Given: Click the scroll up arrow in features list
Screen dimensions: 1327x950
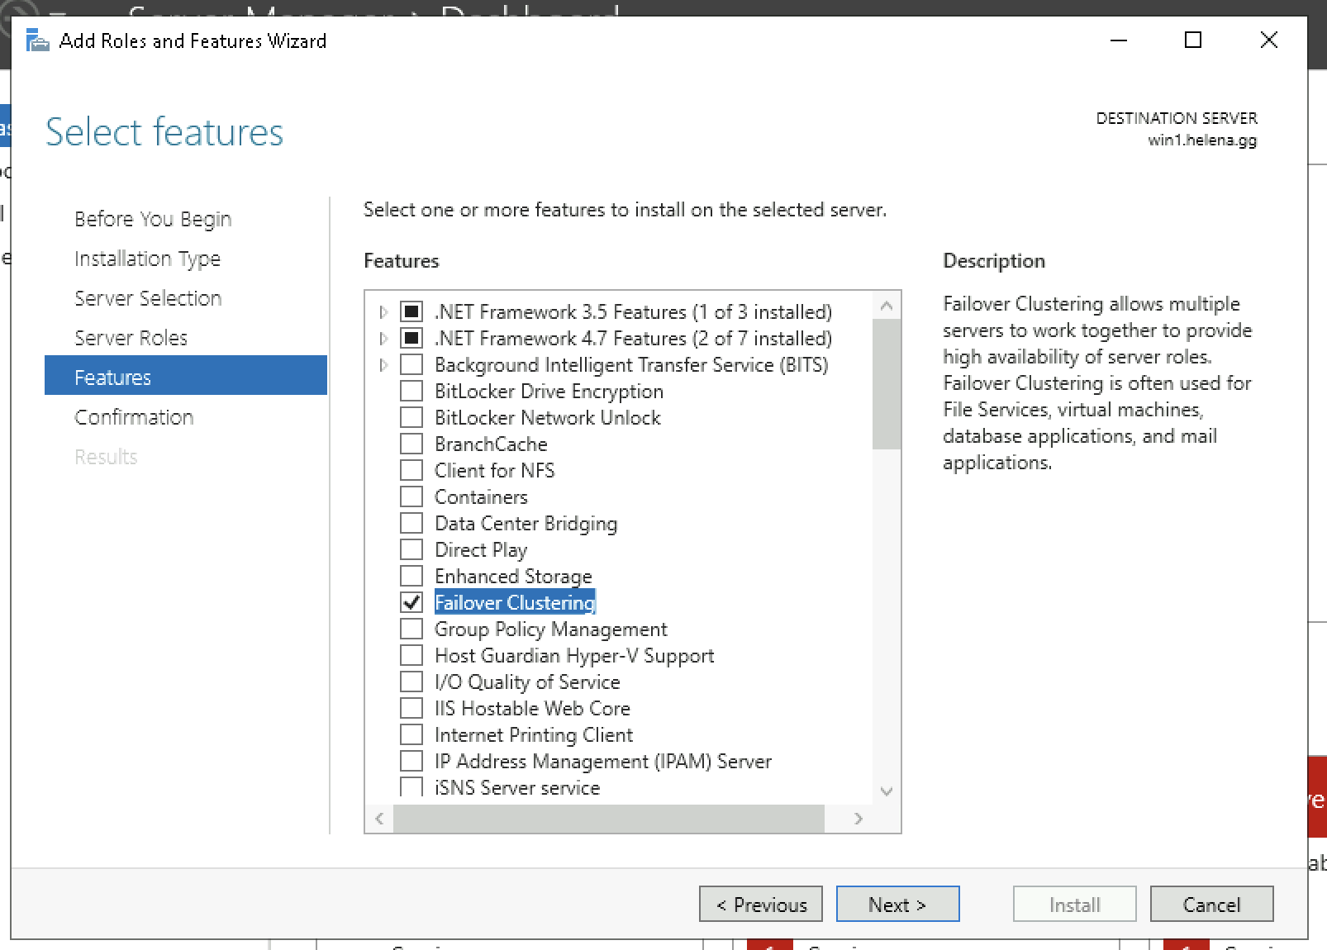Looking at the screenshot, I should (887, 306).
